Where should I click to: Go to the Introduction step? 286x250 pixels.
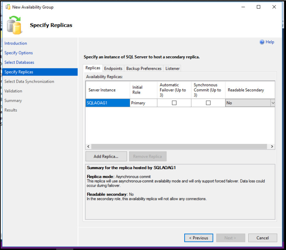pos(16,43)
